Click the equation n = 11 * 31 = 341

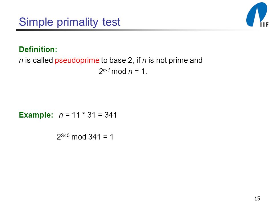click(x=88, y=115)
